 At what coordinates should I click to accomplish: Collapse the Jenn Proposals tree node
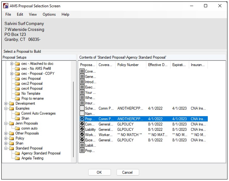coord(6,123)
